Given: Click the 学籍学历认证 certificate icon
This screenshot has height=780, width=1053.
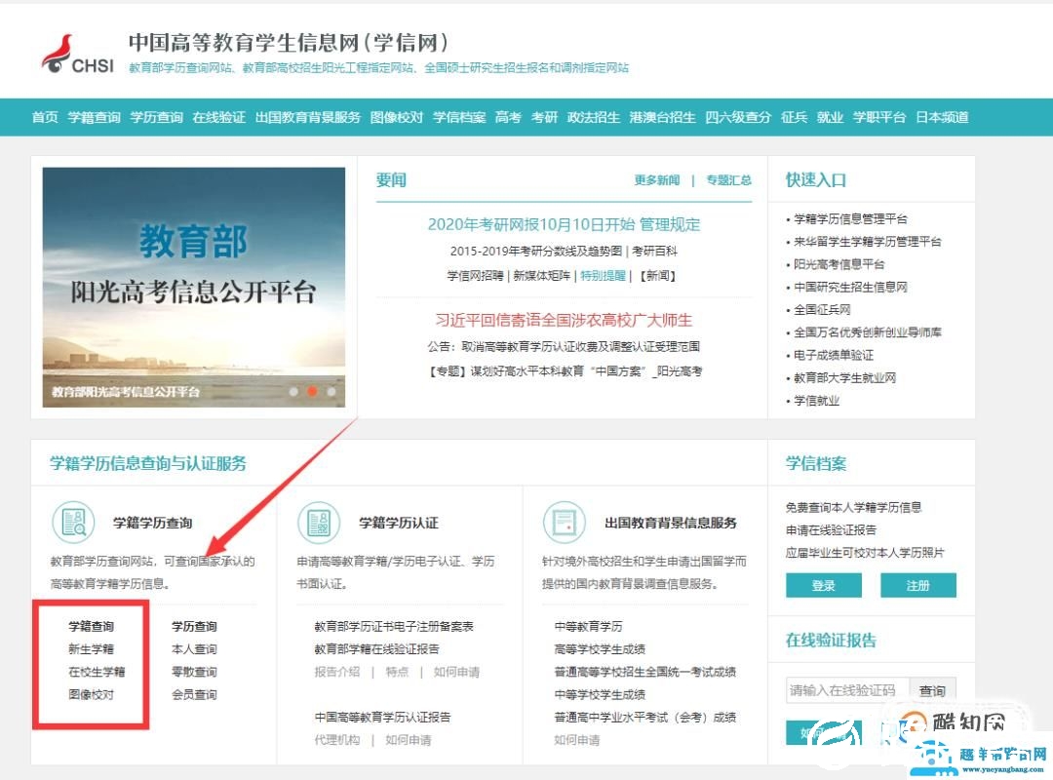Looking at the screenshot, I should pyautogui.click(x=319, y=523).
